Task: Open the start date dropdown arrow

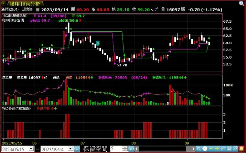Action: [32, 148]
